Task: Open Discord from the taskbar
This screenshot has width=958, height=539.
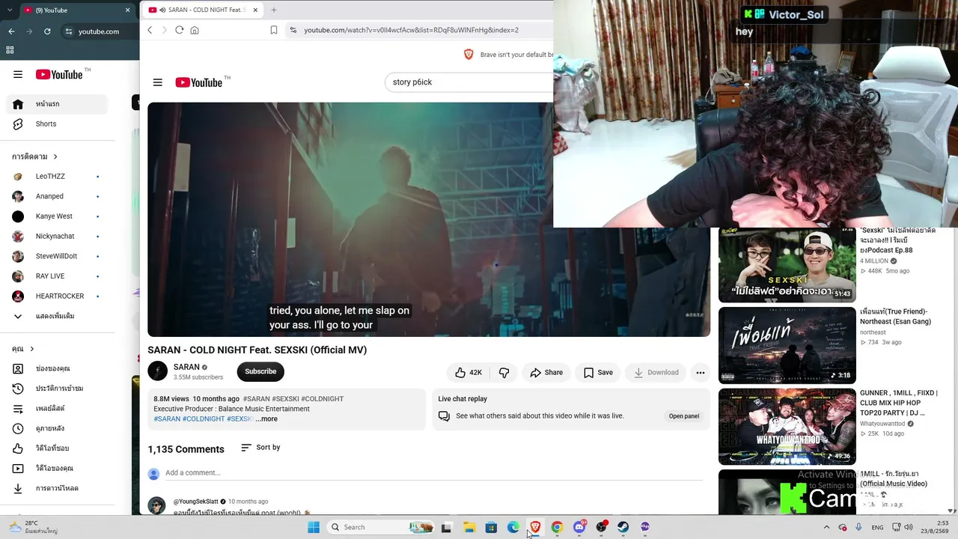Action: click(579, 527)
